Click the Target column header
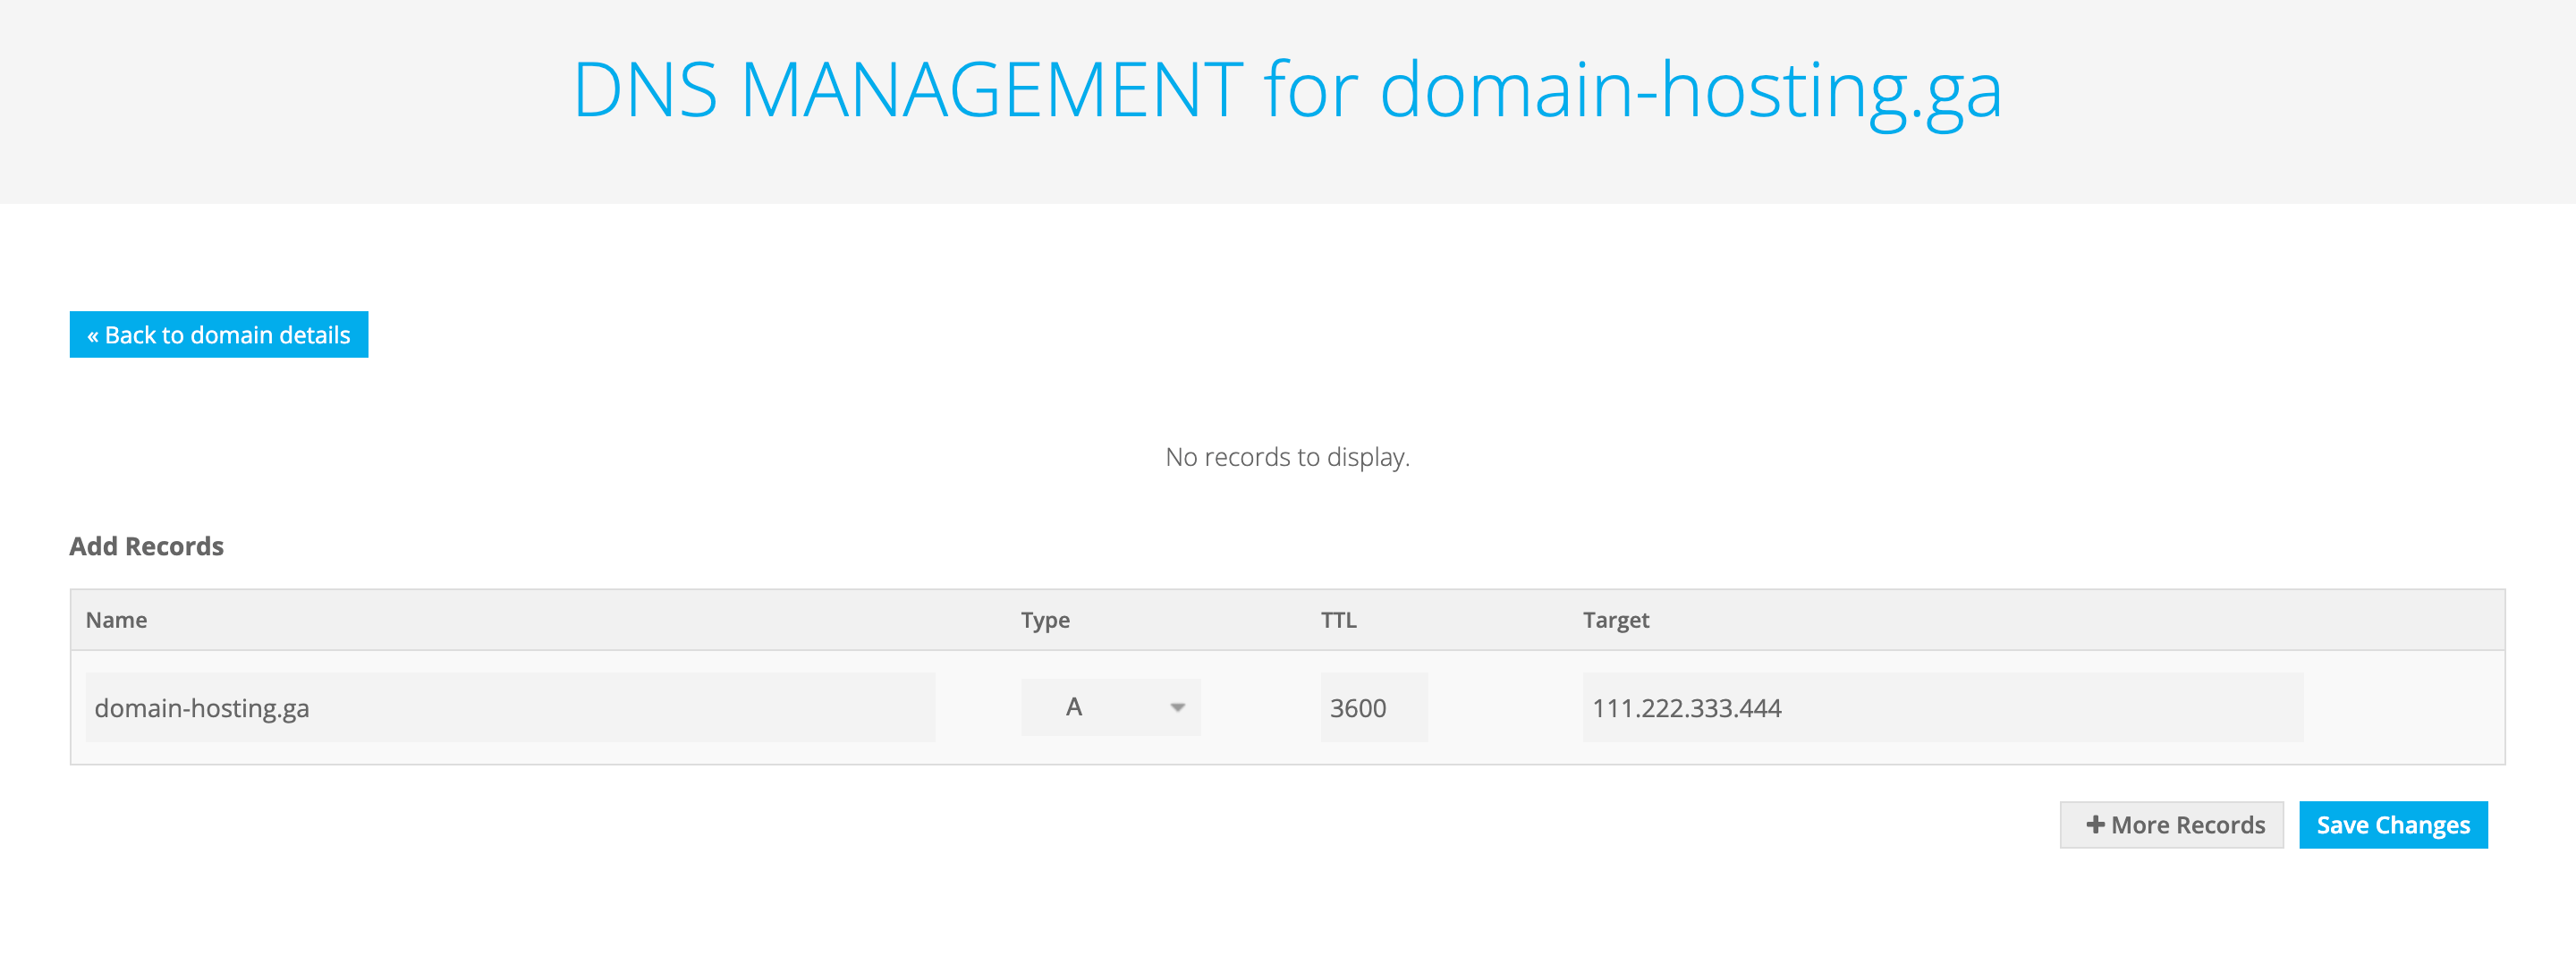The image size is (2576, 964). coord(1615,620)
